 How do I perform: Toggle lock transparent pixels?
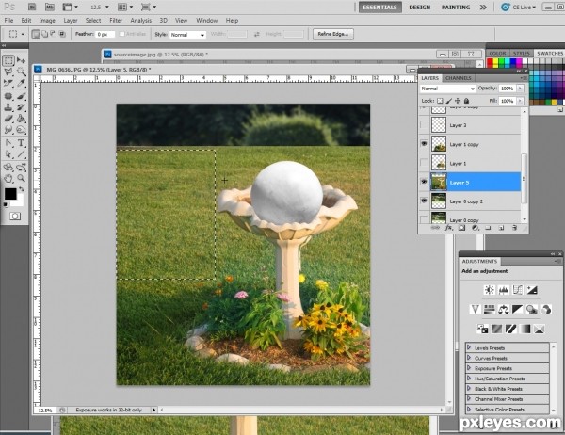pyautogui.click(x=440, y=101)
